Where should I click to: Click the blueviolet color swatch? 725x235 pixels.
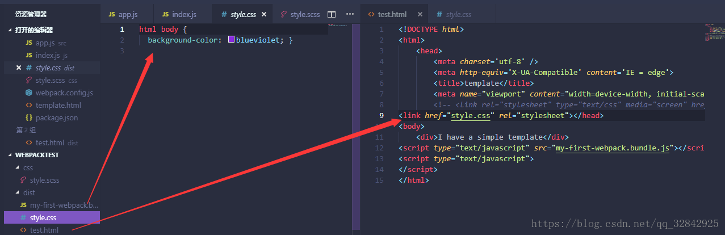click(232, 40)
